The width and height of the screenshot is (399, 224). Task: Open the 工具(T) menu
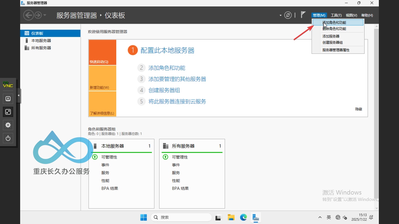(x=336, y=15)
